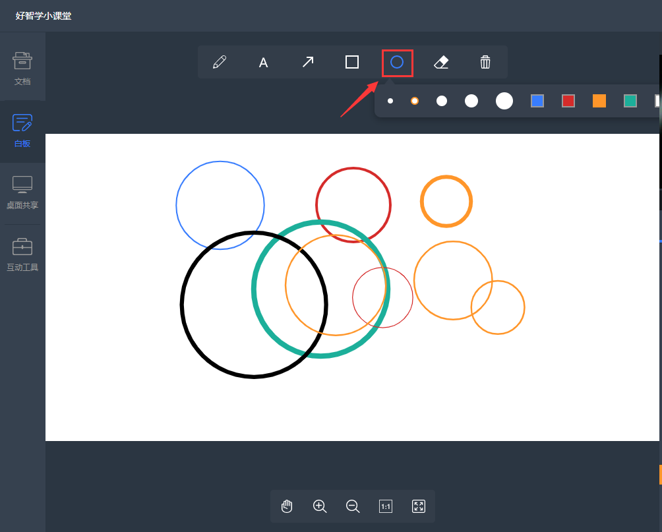Zoom out with the magnifier minus
The width and height of the screenshot is (662, 532).
click(x=353, y=506)
